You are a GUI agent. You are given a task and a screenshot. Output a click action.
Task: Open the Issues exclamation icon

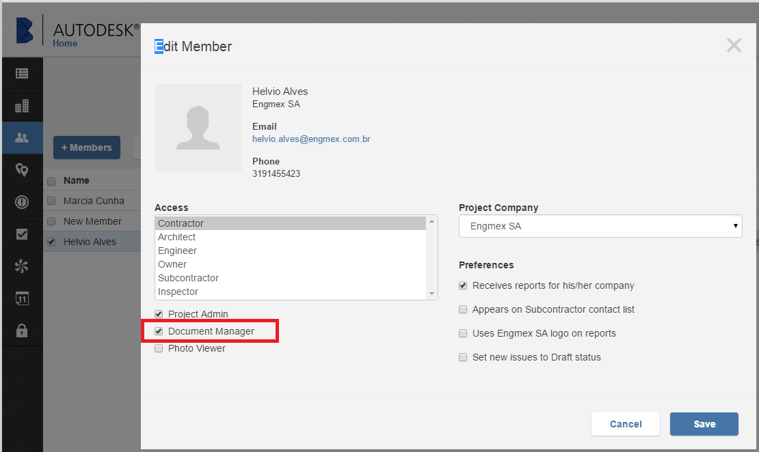[23, 201]
